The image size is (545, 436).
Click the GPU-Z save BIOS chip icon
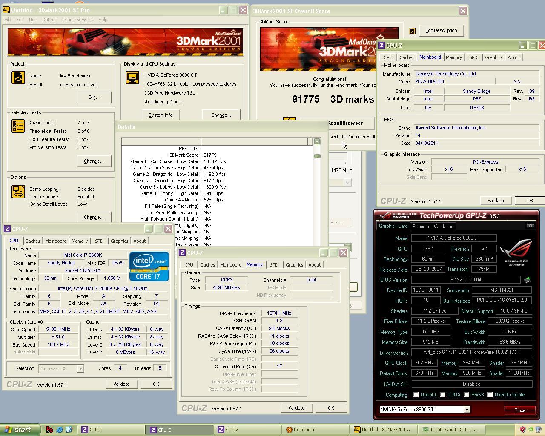coord(527,280)
